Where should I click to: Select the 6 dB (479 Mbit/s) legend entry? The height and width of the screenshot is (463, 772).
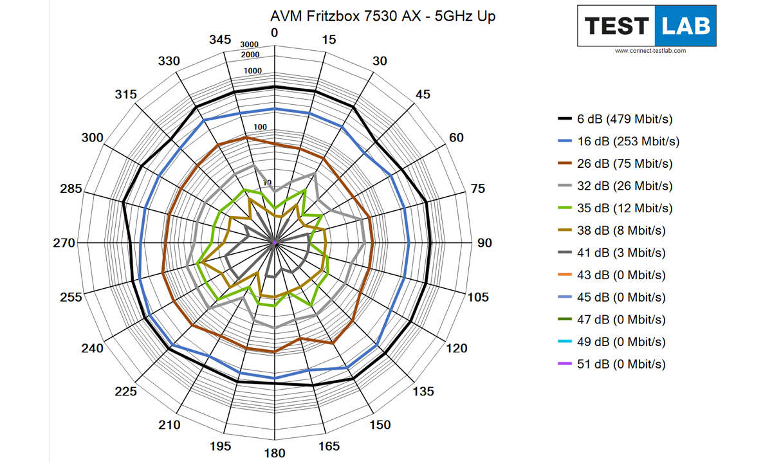(615, 119)
